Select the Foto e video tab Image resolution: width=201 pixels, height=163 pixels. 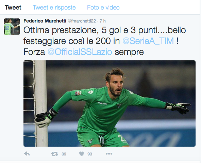(103, 8)
